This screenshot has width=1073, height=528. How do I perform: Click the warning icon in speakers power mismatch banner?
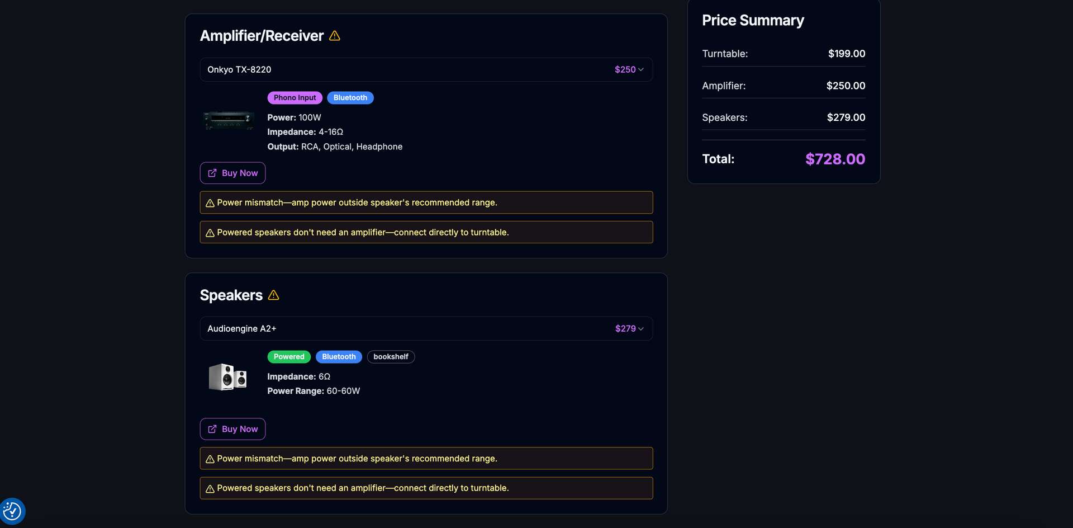pyautogui.click(x=210, y=459)
